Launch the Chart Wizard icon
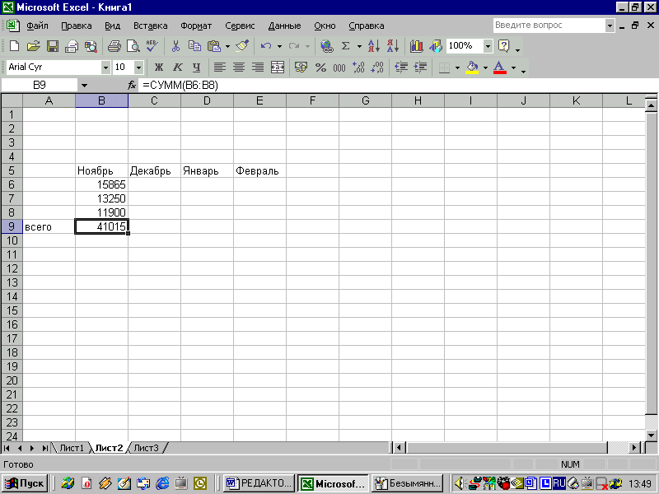Viewport: 659px width, 494px height. point(417,46)
